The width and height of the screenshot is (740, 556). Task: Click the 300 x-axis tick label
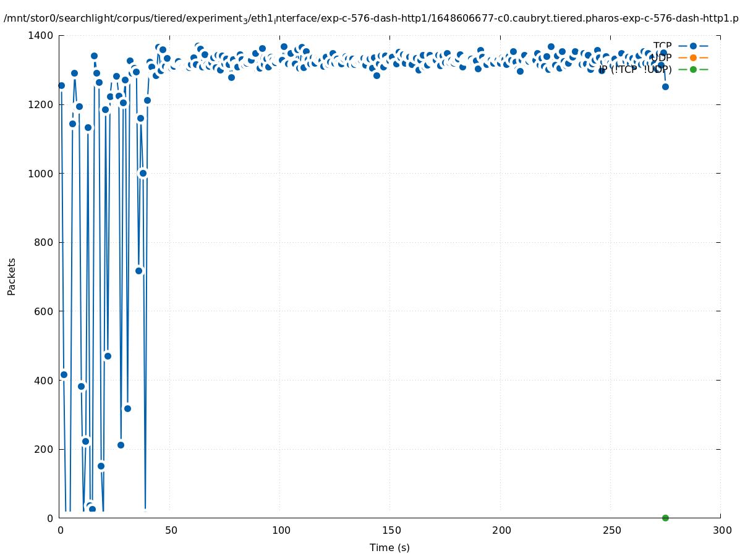(721, 530)
